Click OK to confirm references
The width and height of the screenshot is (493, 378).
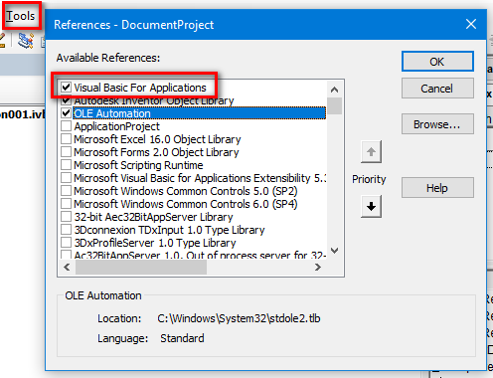[437, 62]
